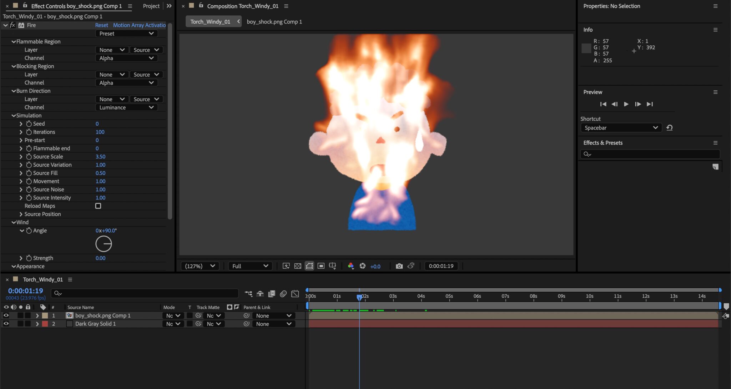The height and width of the screenshot is (389, 731).
Task: Open the Magnification ratio dropdown
Action: pyautogui.click(x=200, y=266)
